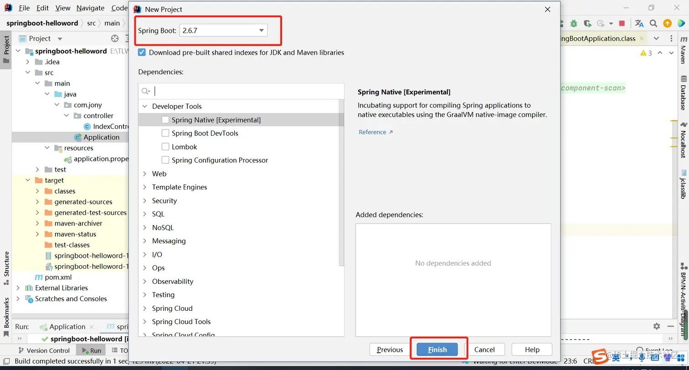Expand the Web dependency category
The height and width of the screenshot is (370, 689).
[x=145, y=174]
